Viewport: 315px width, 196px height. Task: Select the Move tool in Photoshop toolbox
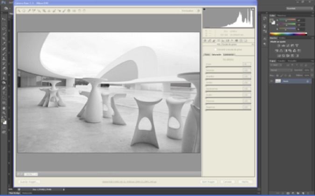[x=4, y=19]
